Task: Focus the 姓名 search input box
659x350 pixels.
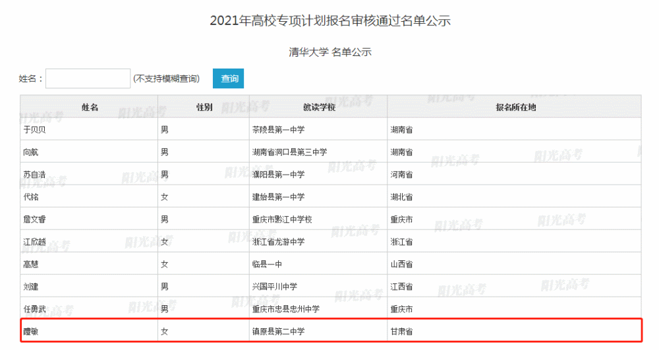Action: (88, 78)
